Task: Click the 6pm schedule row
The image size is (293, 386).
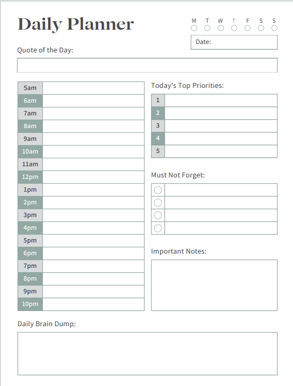Action: [x=93, y=253]
